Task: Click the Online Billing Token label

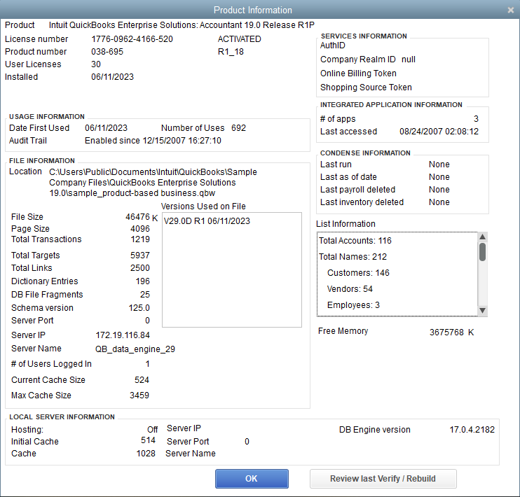Action: tap(359, 73)
